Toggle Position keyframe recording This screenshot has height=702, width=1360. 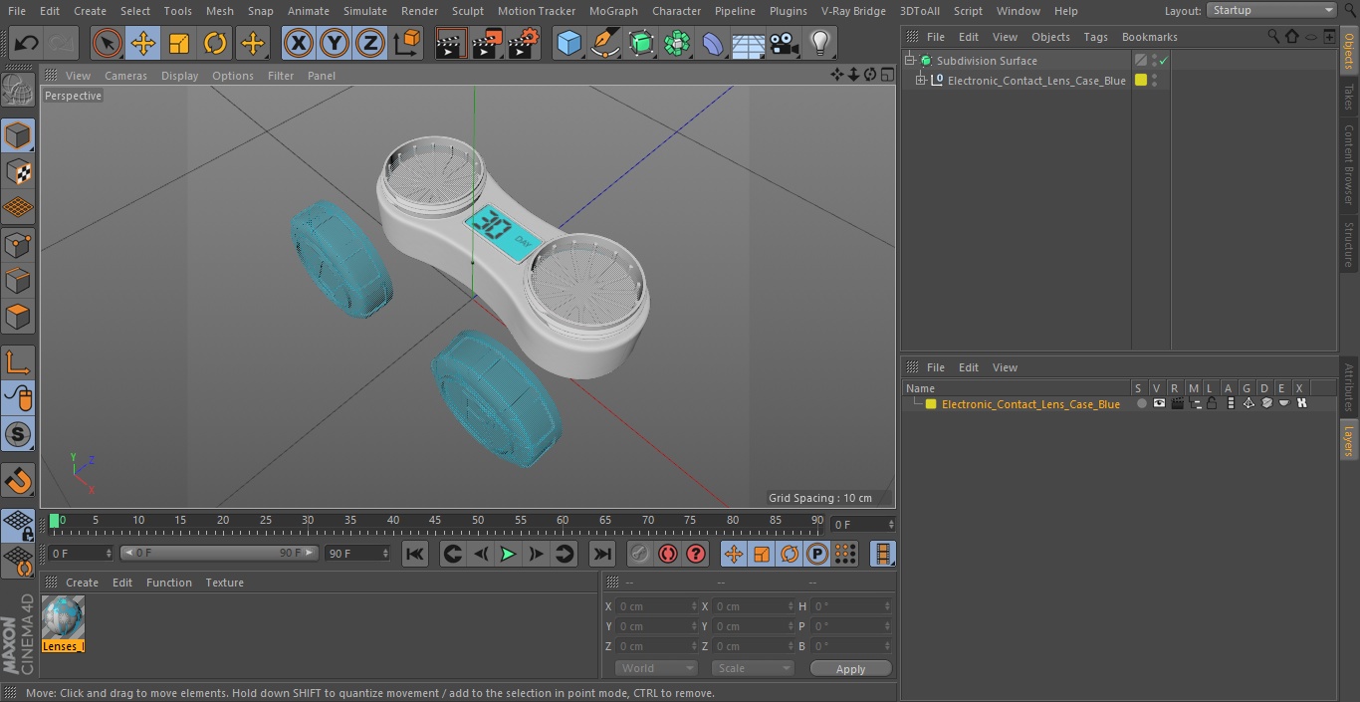click(734, 554)
